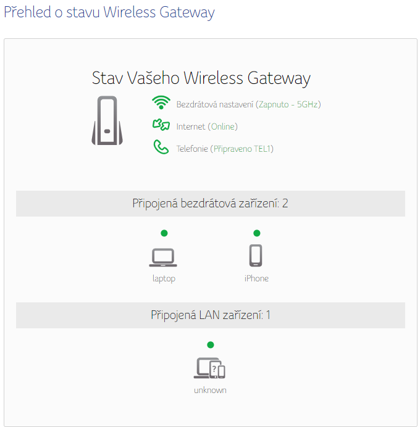
Task: Click green status dot above laptop
Action: (x=164, y=233)
